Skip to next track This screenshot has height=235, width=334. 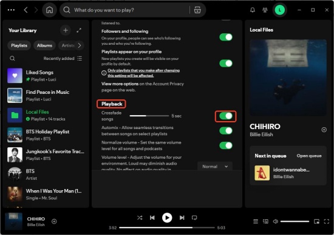coord(182,217)
